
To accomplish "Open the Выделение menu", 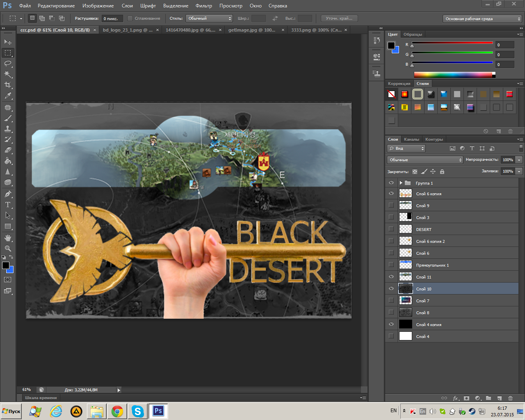I will pos(176,6).
